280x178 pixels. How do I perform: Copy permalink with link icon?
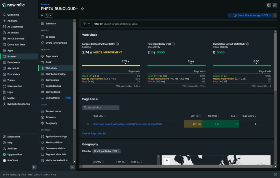coord(275,5)
